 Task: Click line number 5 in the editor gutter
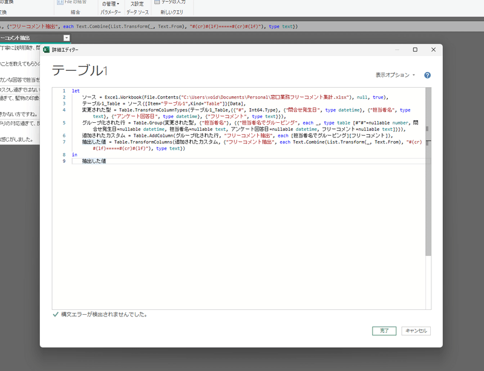(x=64, y=123)
